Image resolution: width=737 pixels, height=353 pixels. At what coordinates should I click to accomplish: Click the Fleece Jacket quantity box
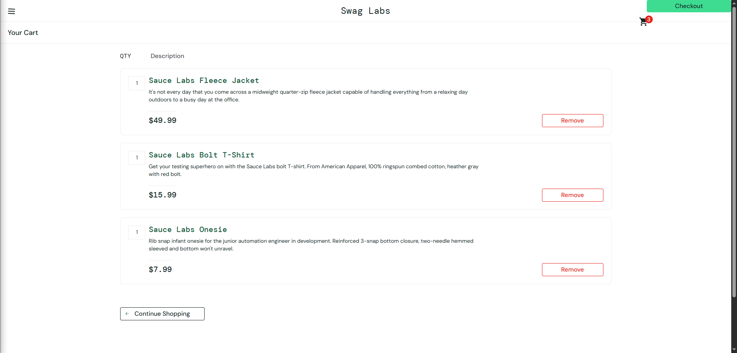tap(137, 83)
